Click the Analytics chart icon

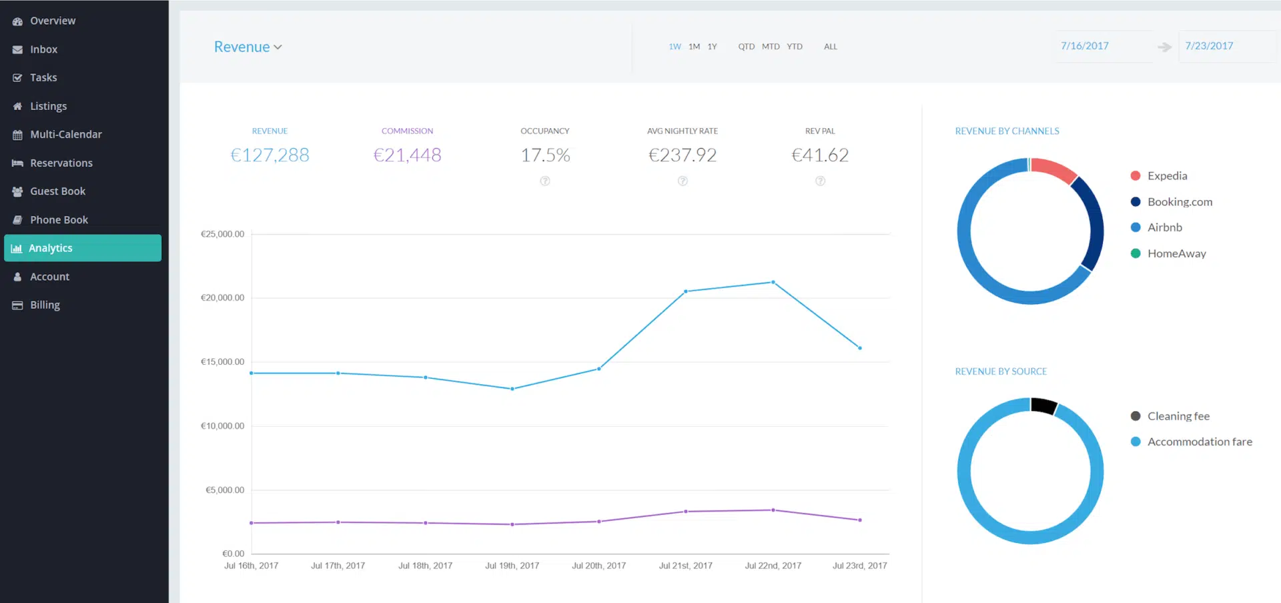16,247
